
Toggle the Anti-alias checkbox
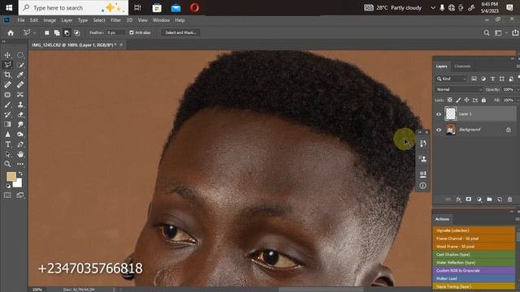[x=132, y=32]
